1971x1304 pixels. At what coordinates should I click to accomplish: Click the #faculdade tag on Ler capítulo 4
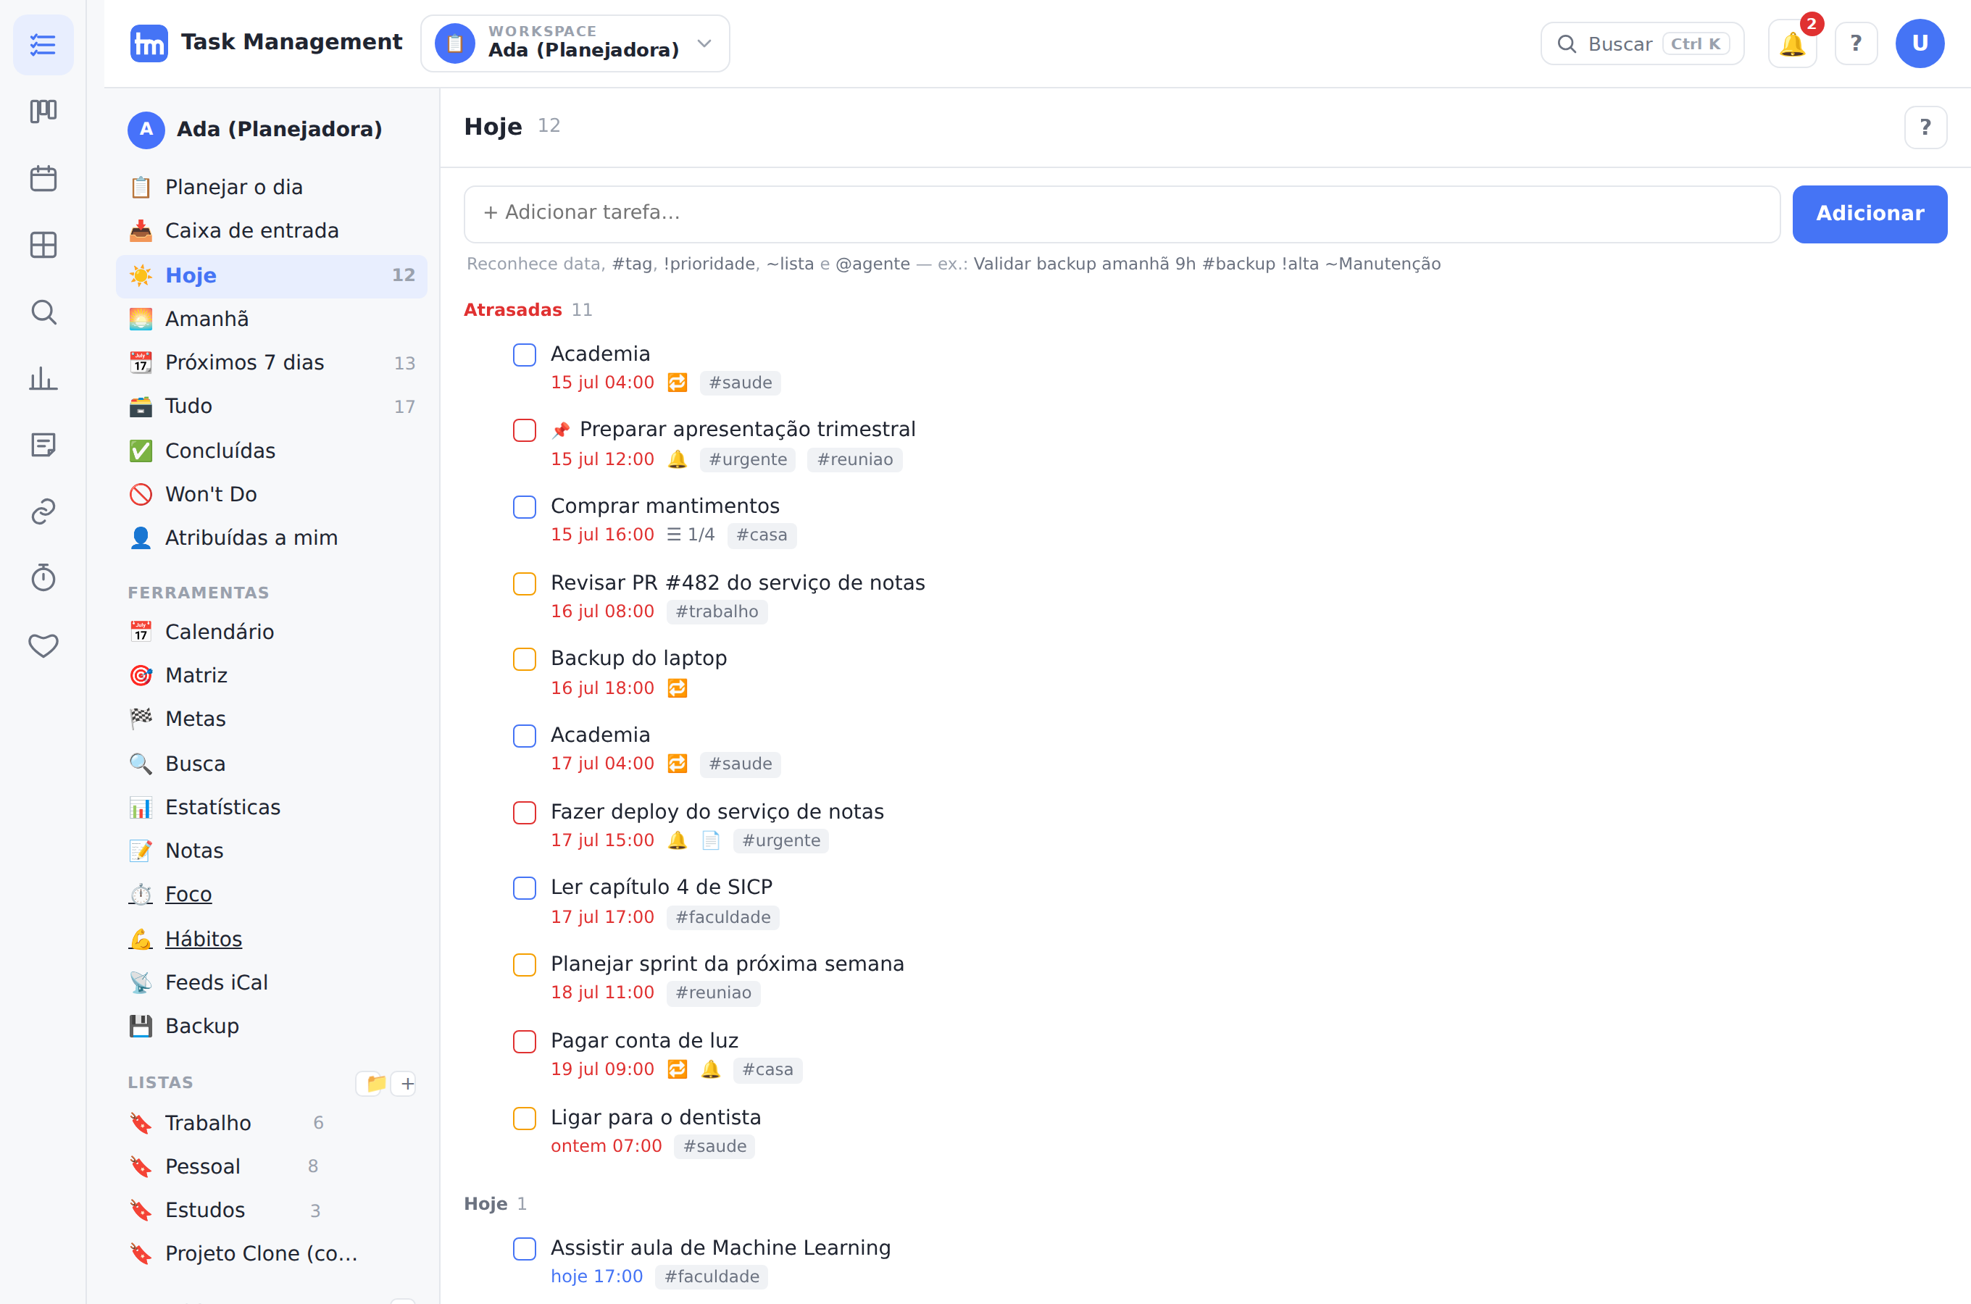pos(722,917)
